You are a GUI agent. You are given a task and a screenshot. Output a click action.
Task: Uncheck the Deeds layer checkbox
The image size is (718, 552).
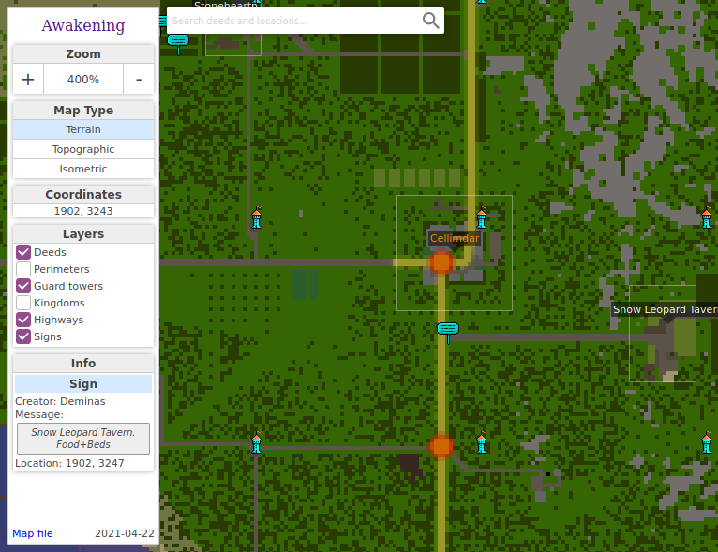[x=23, y=252]
